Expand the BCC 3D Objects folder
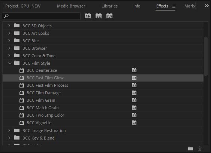 pos(9,26)
